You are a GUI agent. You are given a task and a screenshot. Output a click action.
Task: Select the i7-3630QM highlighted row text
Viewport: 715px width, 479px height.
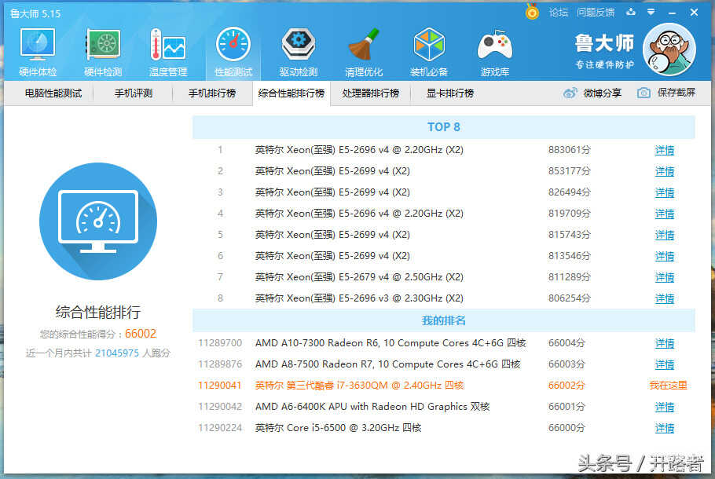pos(359,386)
